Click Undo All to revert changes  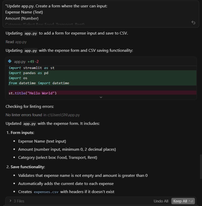pos(161,201)
